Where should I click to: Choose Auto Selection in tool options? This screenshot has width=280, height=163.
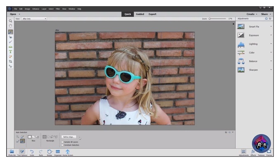click(x=23, y=141)
